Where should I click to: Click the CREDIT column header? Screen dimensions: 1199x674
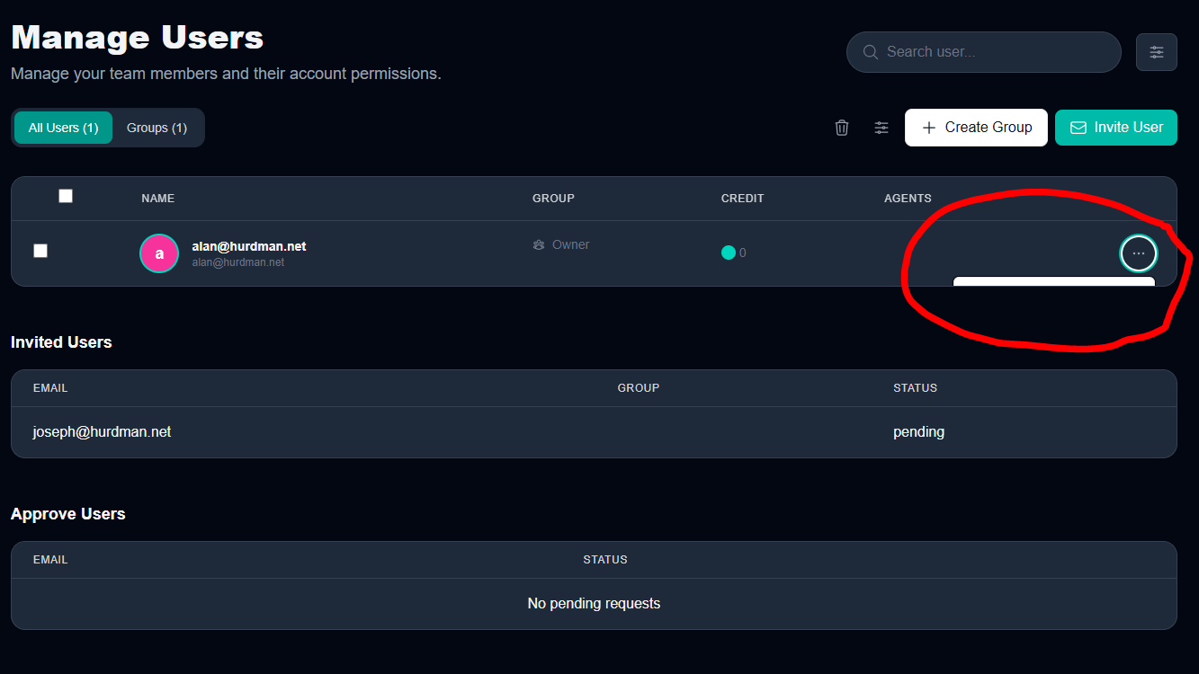[743, 199]
